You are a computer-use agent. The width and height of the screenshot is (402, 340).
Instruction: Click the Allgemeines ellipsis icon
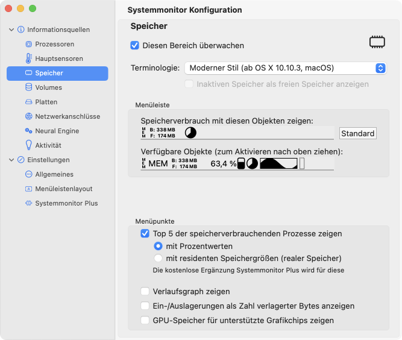tap(29, 174)
